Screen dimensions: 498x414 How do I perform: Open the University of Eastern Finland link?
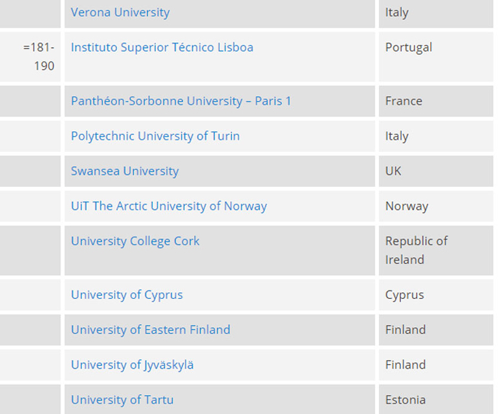coord(151,329)
